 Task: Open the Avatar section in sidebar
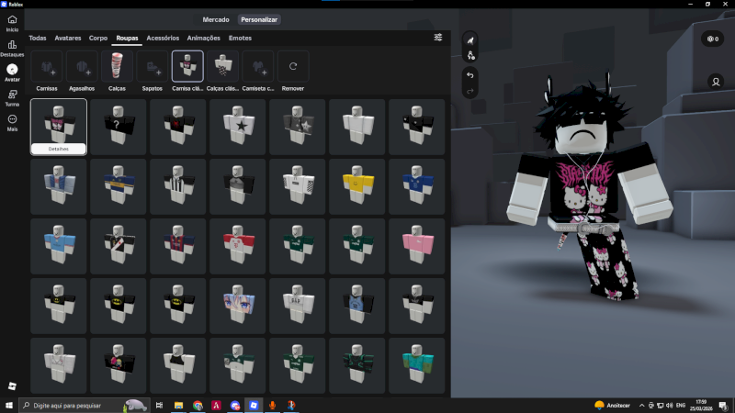coord(12,73)
